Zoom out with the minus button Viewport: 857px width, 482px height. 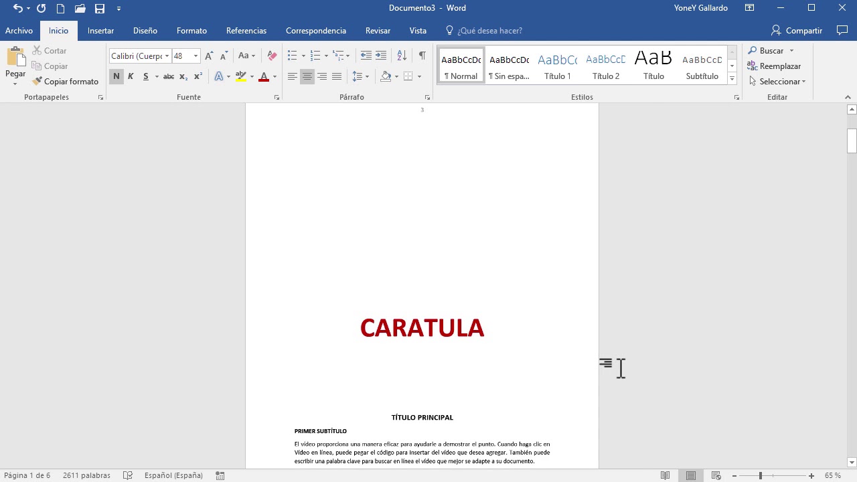734,475
